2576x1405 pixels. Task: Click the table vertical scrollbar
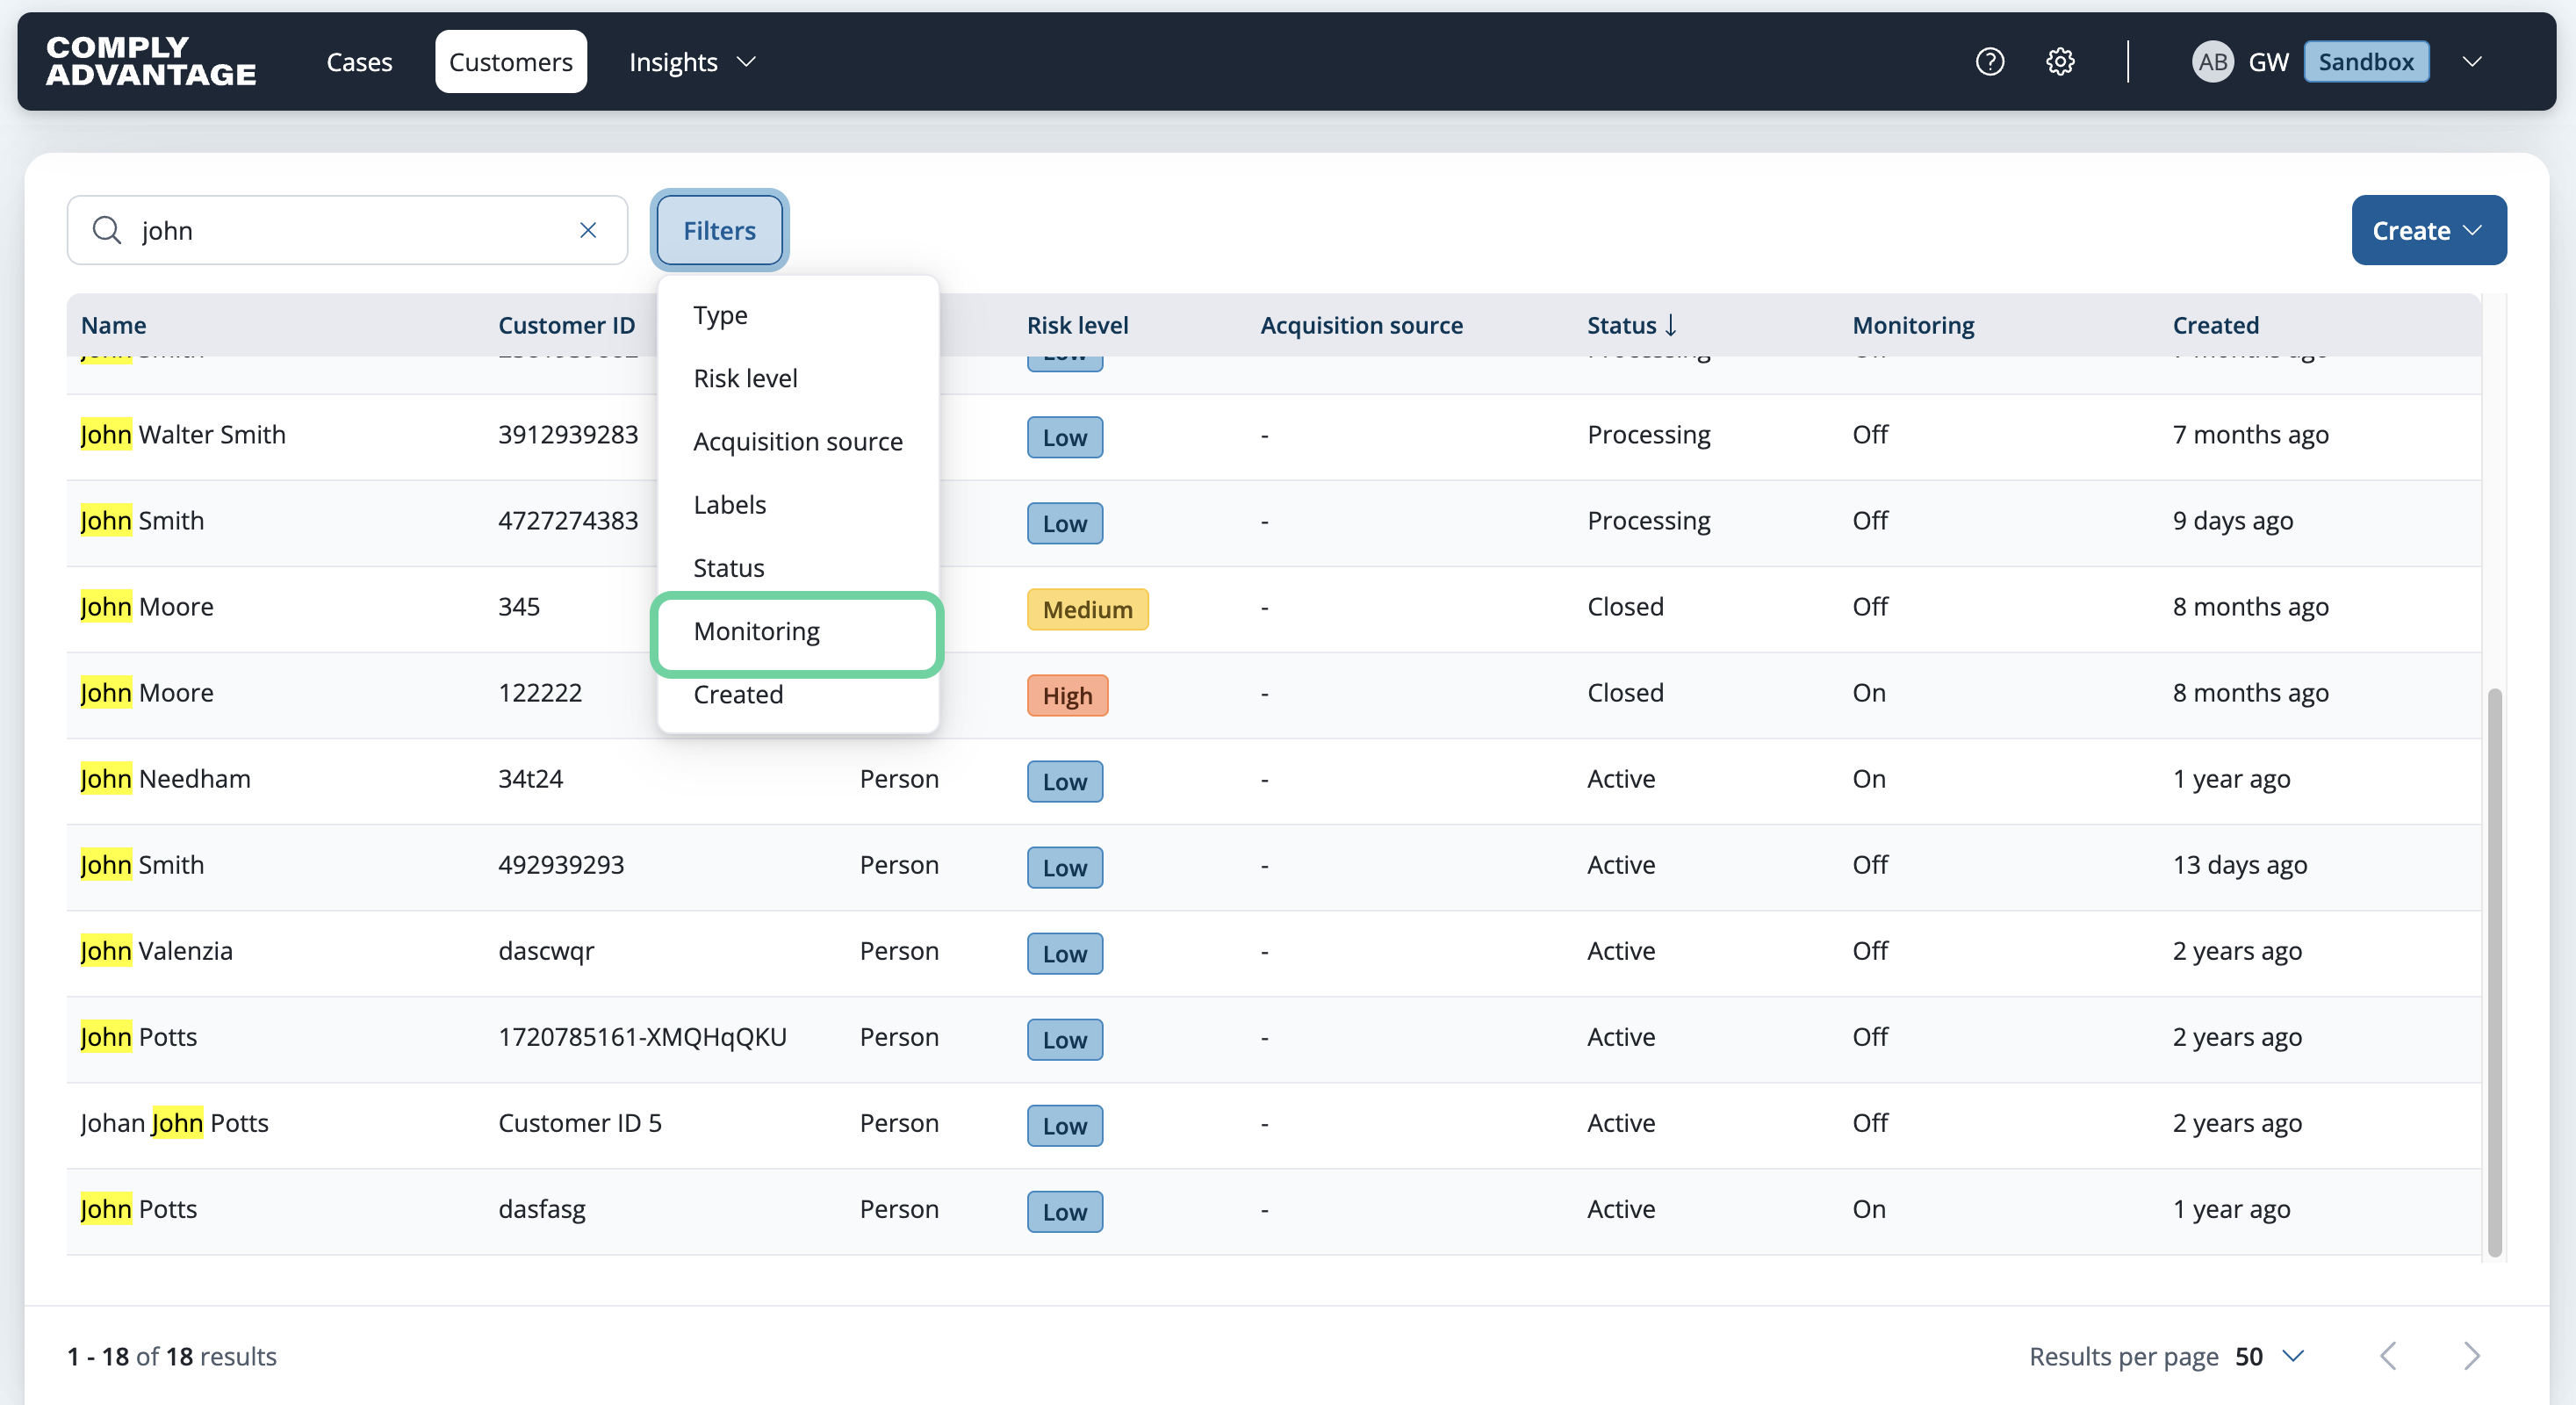(x=2494, y=972)
